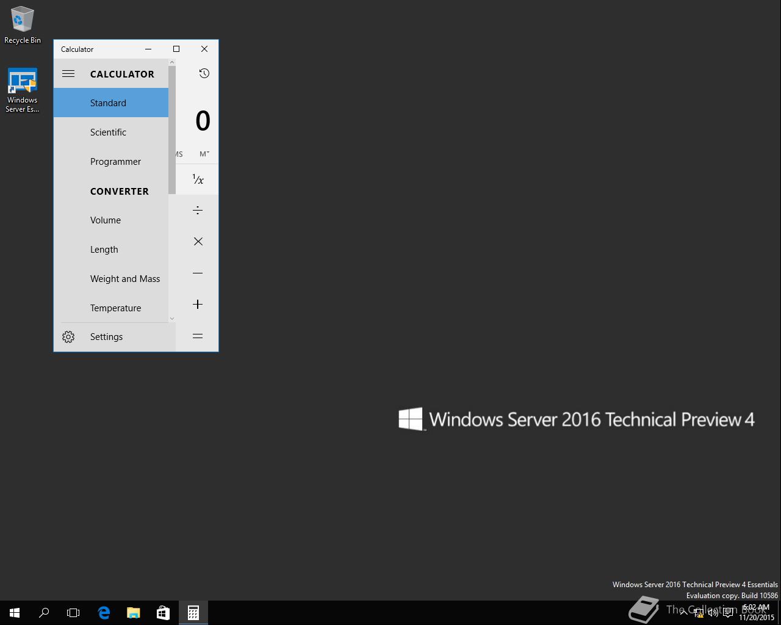The width and height of the screenshot is (781, 625).
Task: Click the menu scrollbar down arrow
Action: tap(172, 319)
